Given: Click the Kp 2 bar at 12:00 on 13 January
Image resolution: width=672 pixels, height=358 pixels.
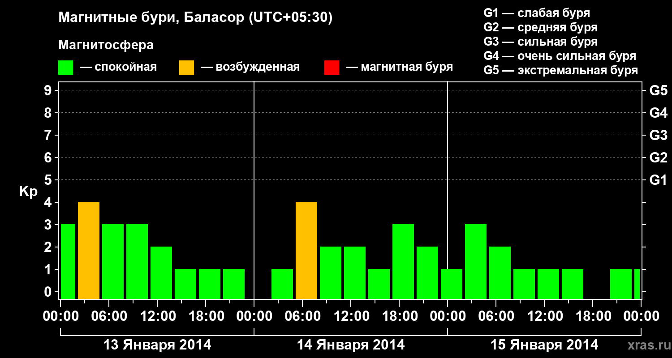Looking at the screenshot, I should pyautogui.click(x=161, y=273).
